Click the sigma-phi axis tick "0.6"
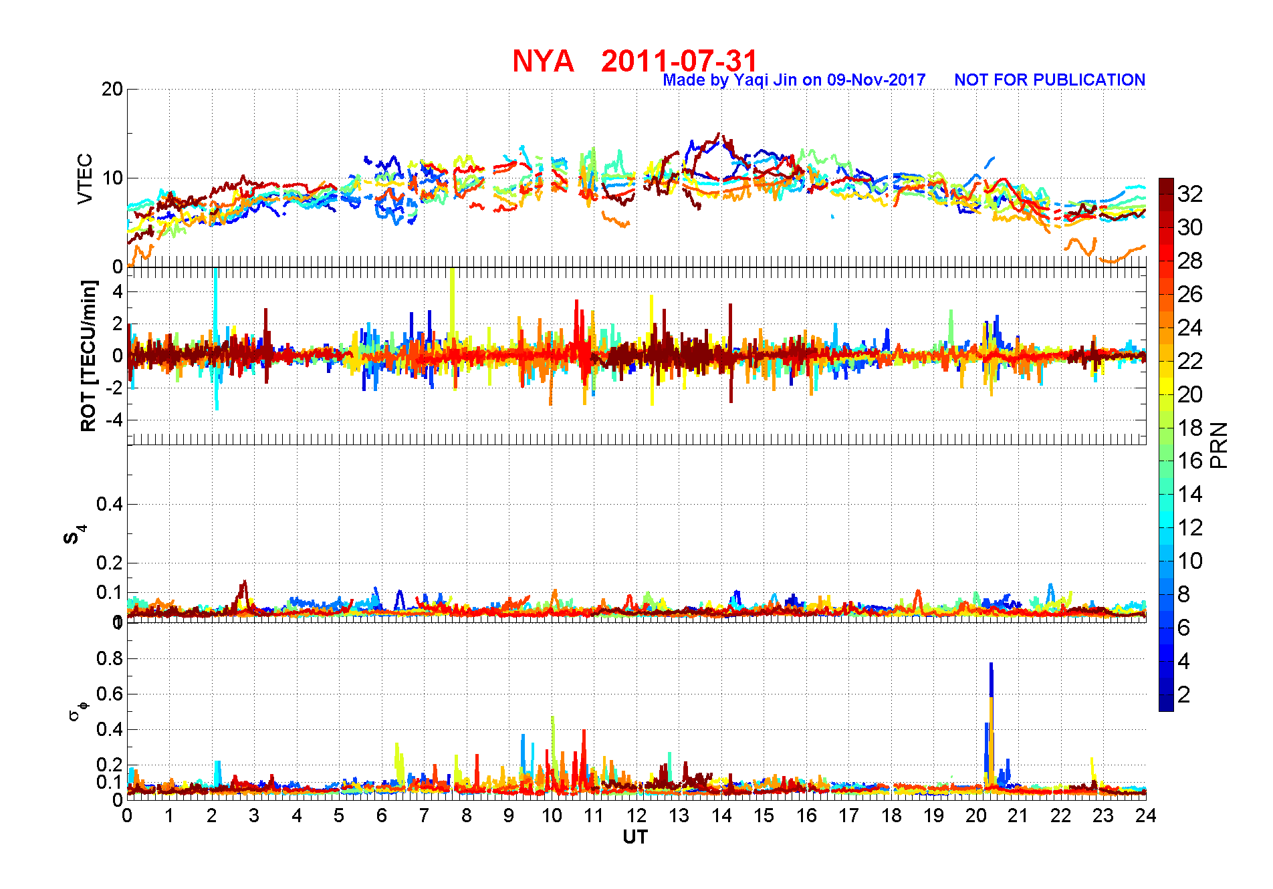Viewport: 1273px width, 889px height. coord(110,694)
